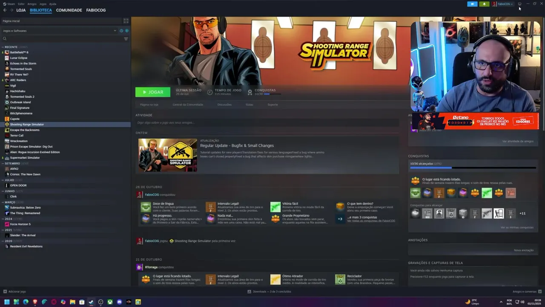Click the +3 more achievements badge
Viewport: 545px width, 307px height.
tap(340, 219)
